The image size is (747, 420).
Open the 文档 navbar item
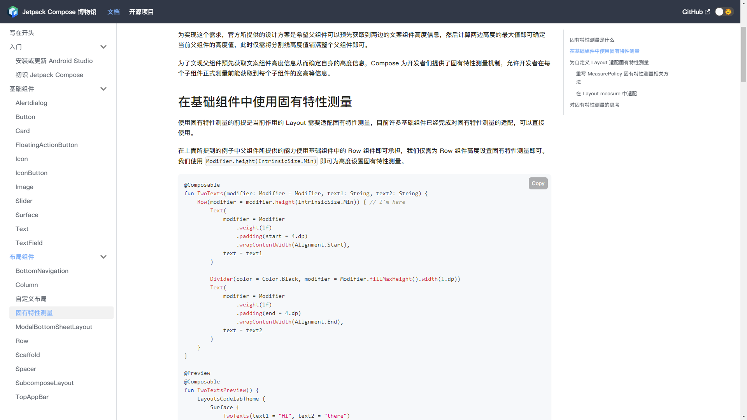click(113, 12)
